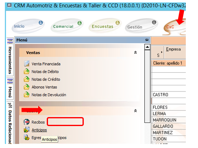Viewport: 198px width, 148px height.
Task: Open the Gestión module
Action: 141,26
